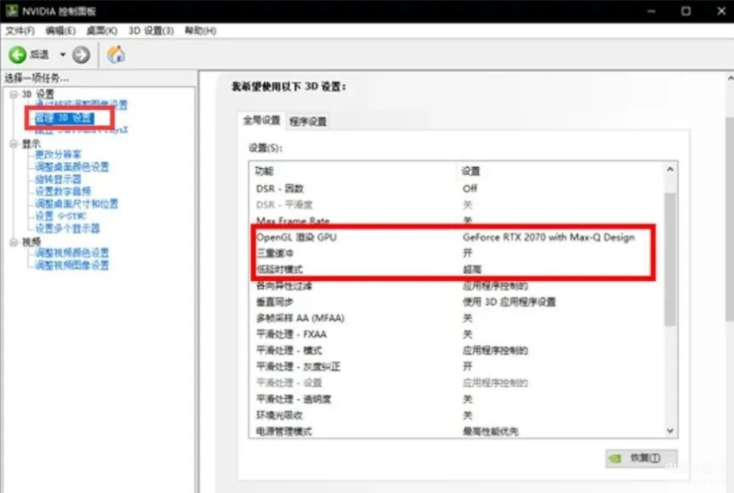This screenshot has height=493, width=734.
Task: Click the settings list scroll-up arrow
Action: tap(670, 169)
